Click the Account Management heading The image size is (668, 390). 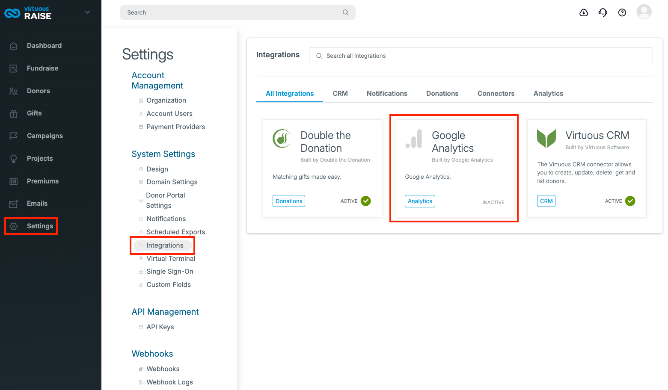[x=157, y=80]
